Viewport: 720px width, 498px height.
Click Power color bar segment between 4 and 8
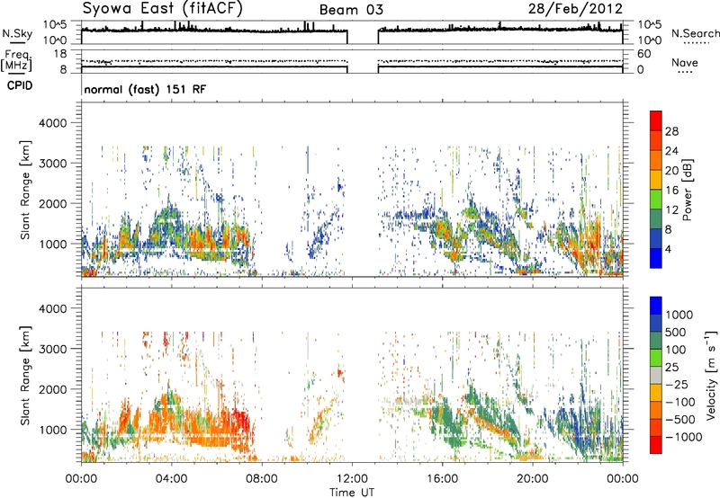click(656, 238)
